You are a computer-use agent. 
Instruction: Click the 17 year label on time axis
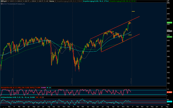click(132, 107)
